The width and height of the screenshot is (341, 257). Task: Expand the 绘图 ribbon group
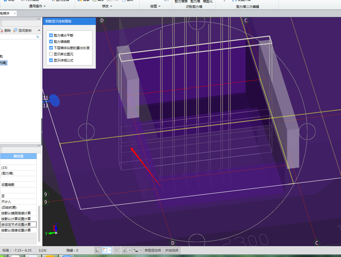156,6
